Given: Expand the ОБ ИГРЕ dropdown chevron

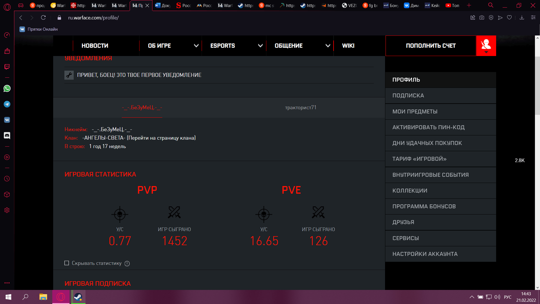Looking at the screenshot, I should coord(196,46).
